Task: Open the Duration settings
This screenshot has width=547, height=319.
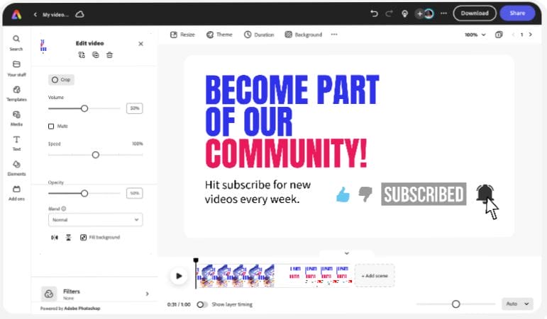Action: (259, 35)
